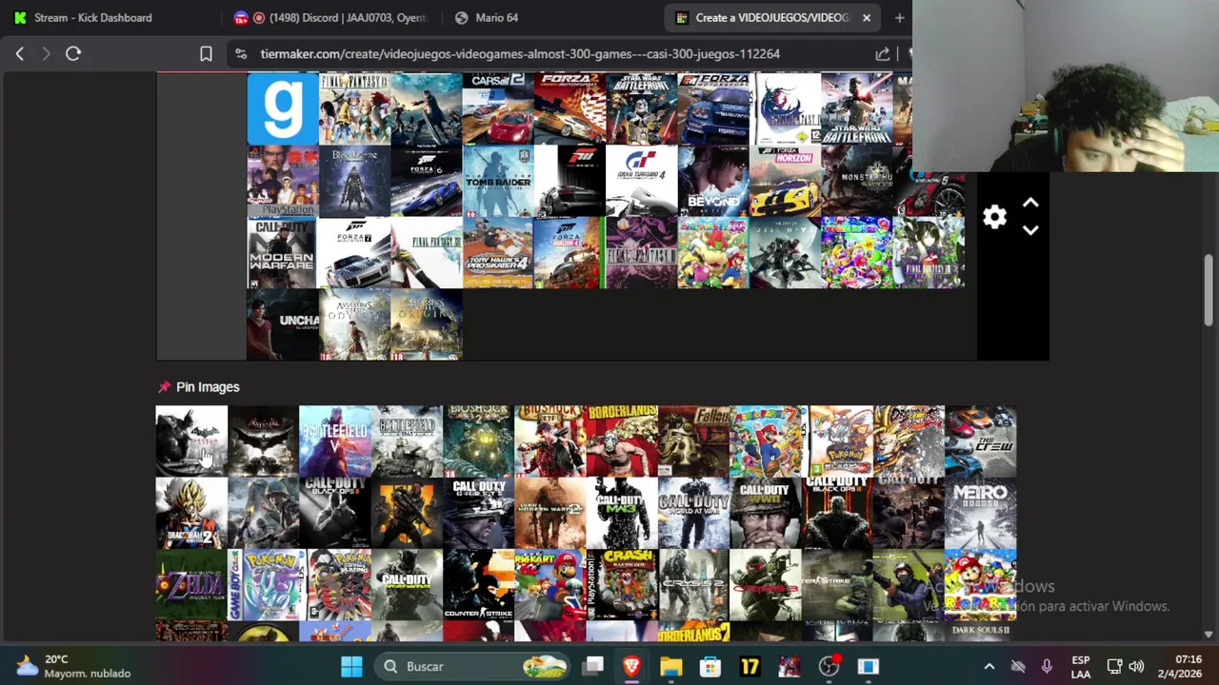
Task: Open Task View on taskbar
Action: click(x=593, y=667)
